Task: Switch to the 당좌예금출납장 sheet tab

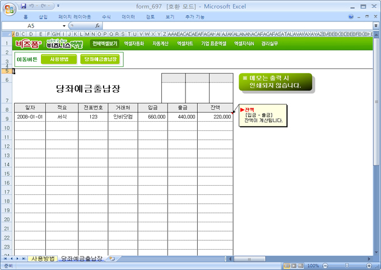Action: click(x=82, y=259)
